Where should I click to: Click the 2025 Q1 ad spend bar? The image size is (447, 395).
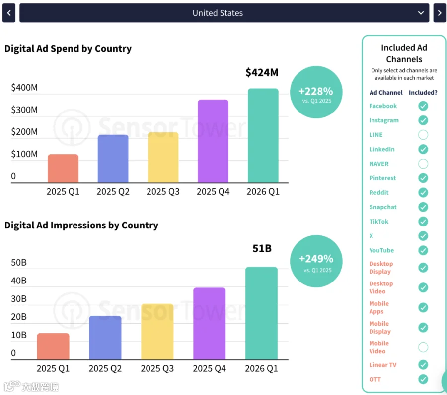(63, 169)
